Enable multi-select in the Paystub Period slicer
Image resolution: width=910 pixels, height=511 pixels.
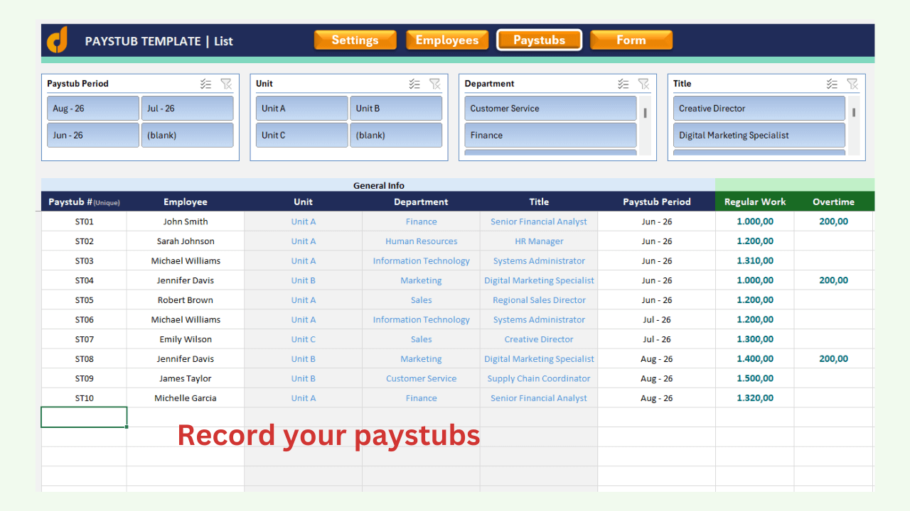205,83
